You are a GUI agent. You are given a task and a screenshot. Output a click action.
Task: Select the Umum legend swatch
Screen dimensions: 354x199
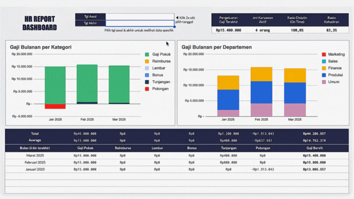coord(324,82)
